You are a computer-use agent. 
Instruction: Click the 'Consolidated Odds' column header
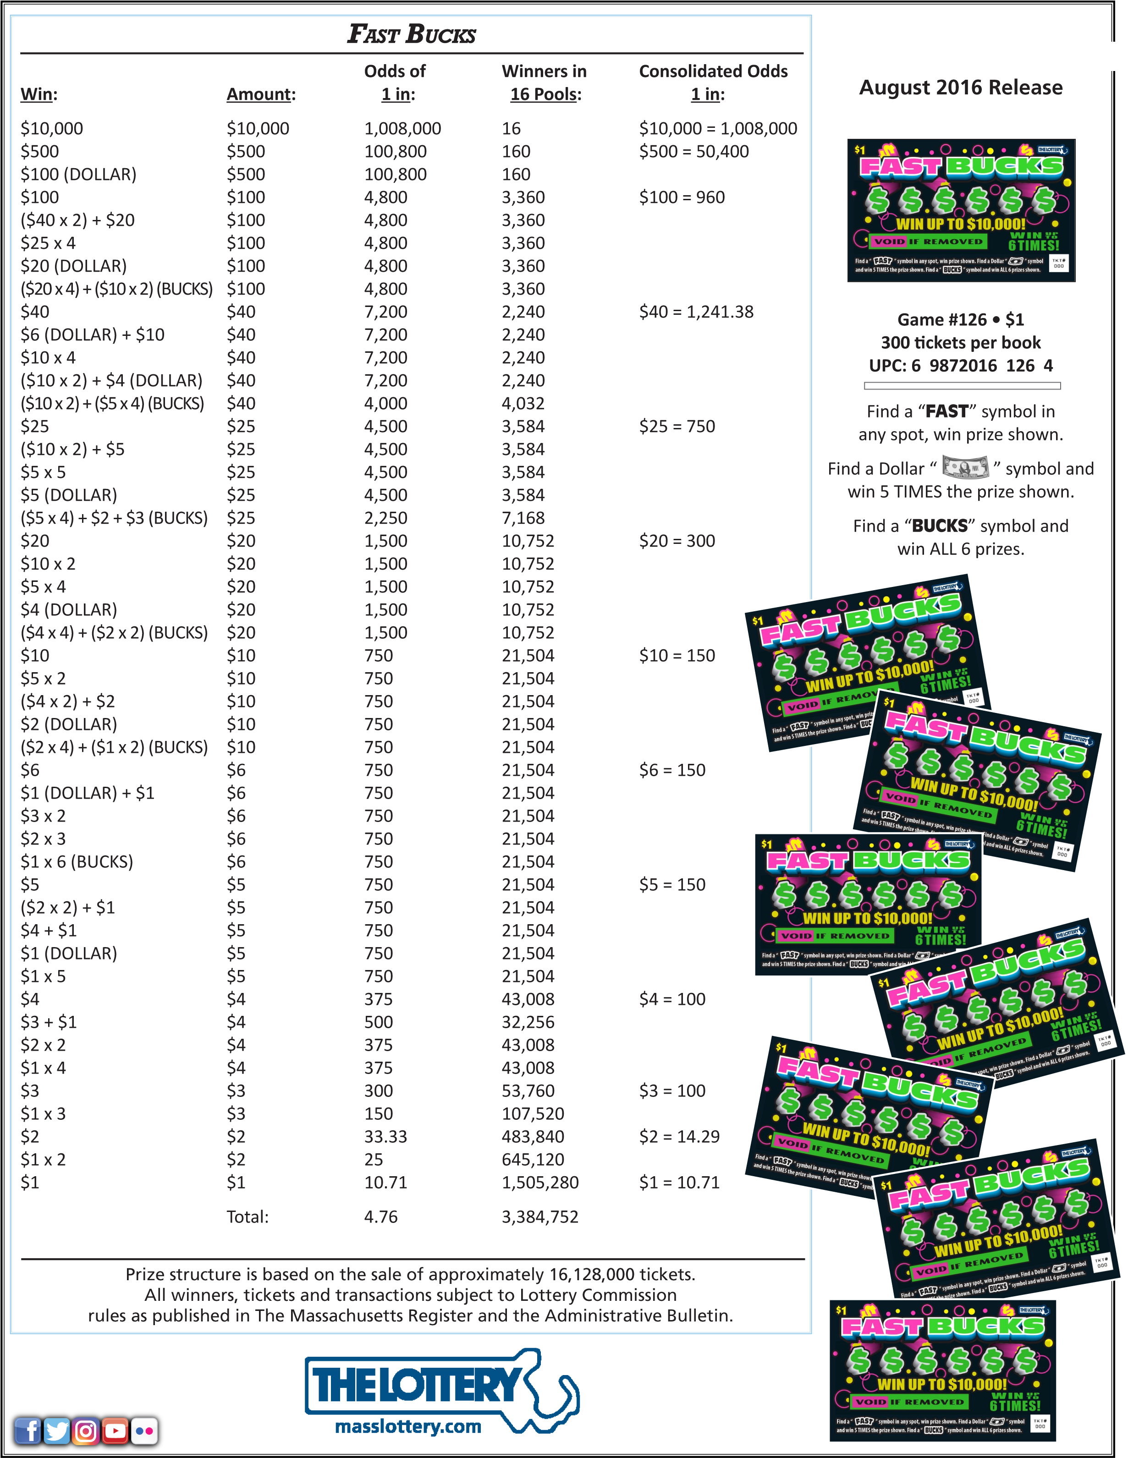[x=713, y=71]
